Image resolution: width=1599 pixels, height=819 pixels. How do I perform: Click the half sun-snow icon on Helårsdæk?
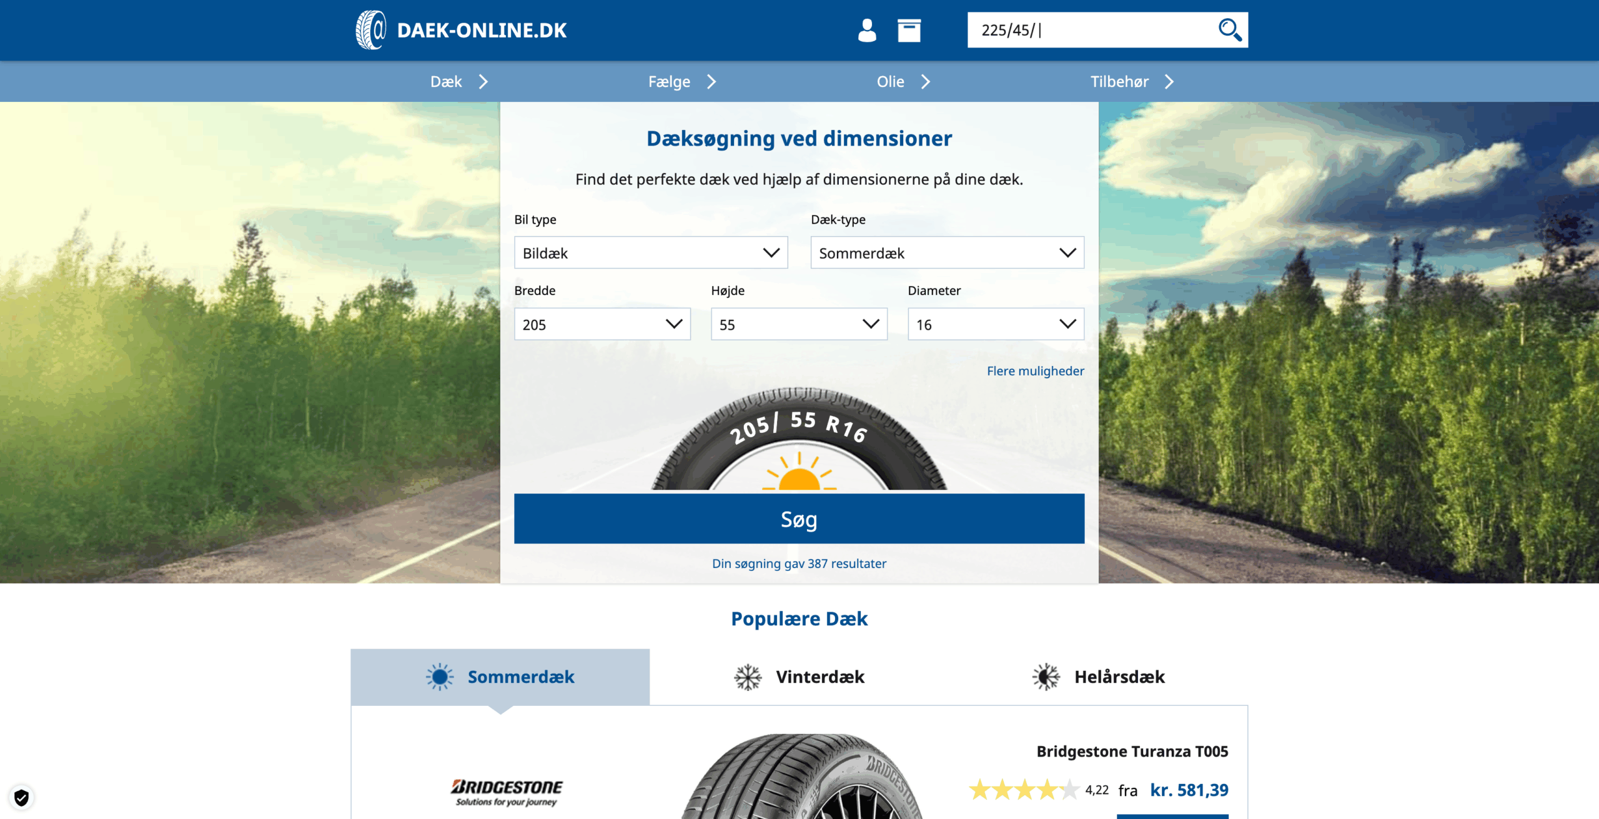pyautogui.click(x=1046, y=677)
